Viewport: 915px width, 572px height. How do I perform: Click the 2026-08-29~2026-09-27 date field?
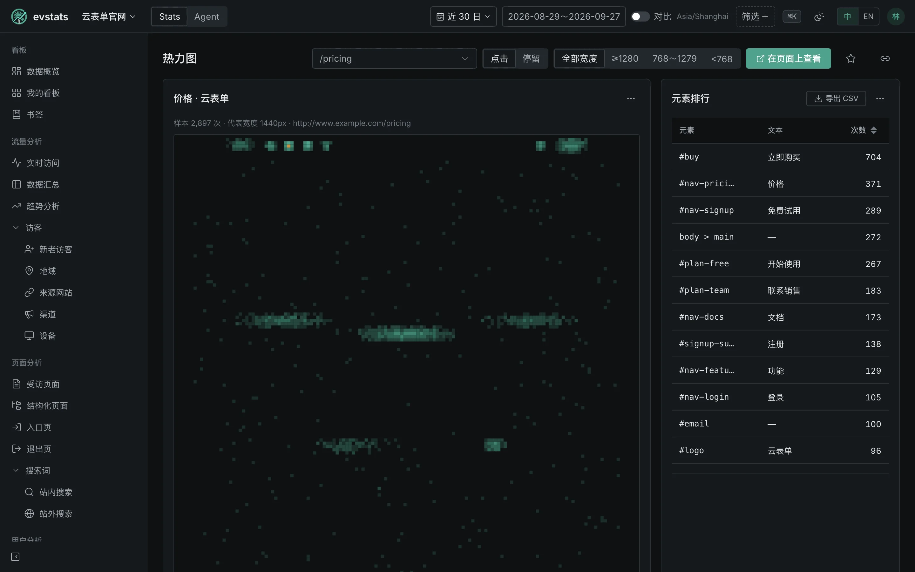[564, 17]
